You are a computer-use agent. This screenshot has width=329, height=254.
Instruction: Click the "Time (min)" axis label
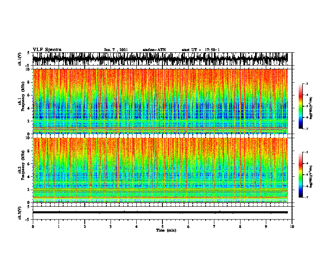[166, 230]
